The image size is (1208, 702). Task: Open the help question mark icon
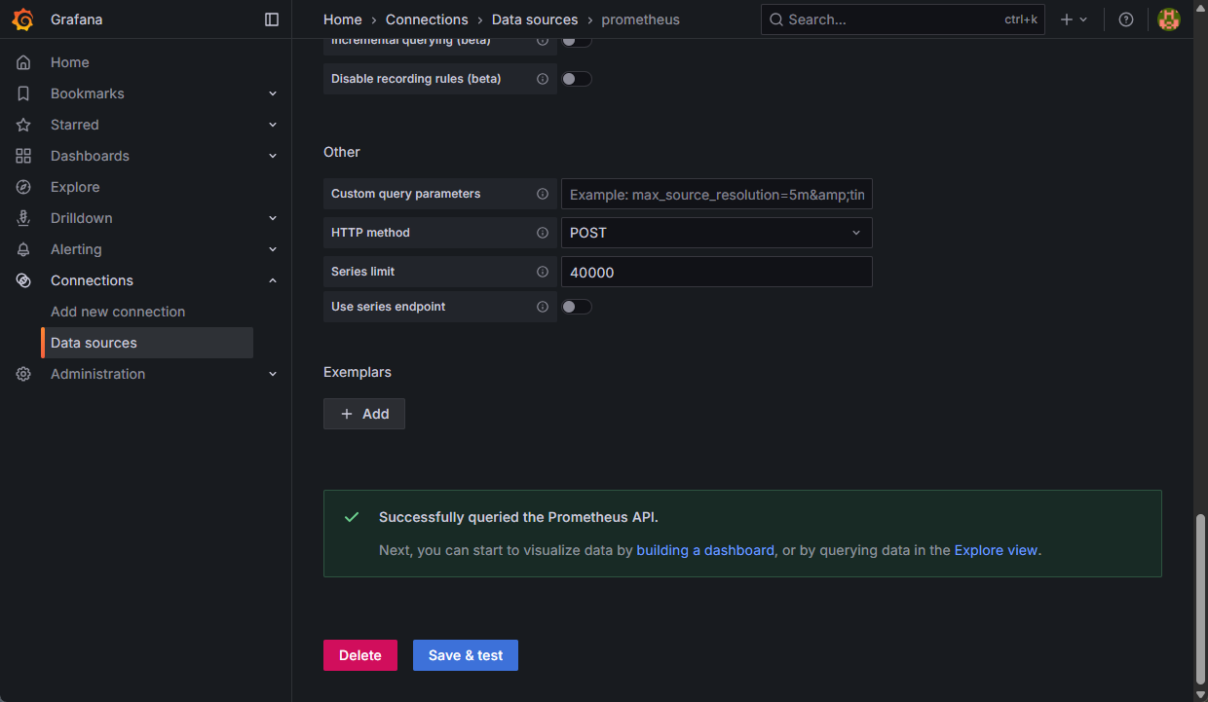1126,19
